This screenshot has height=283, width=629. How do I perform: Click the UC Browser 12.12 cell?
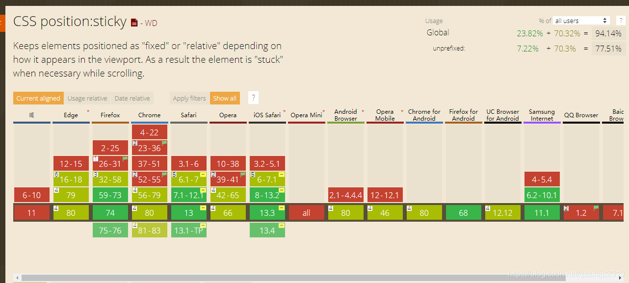click(x=503, y=212)
